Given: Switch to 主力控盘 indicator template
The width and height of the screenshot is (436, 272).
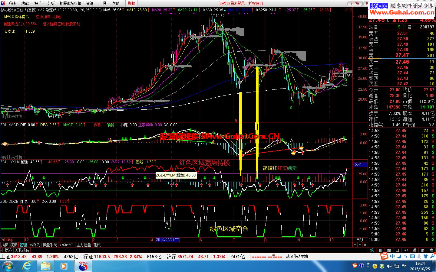Looking at the screenshot, I should pos(84,245).
